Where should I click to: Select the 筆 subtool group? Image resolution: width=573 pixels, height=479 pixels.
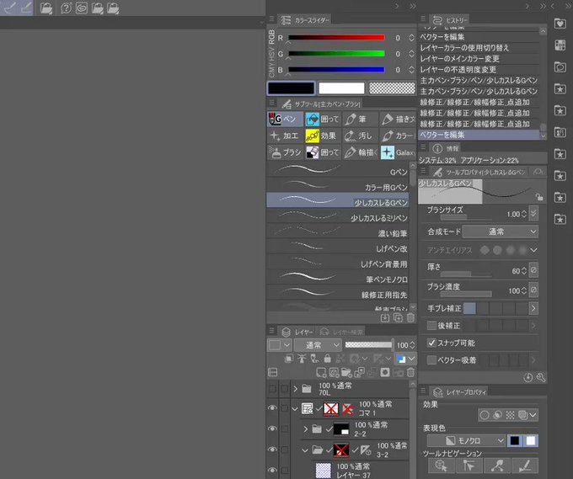click(x=360, y=119)
